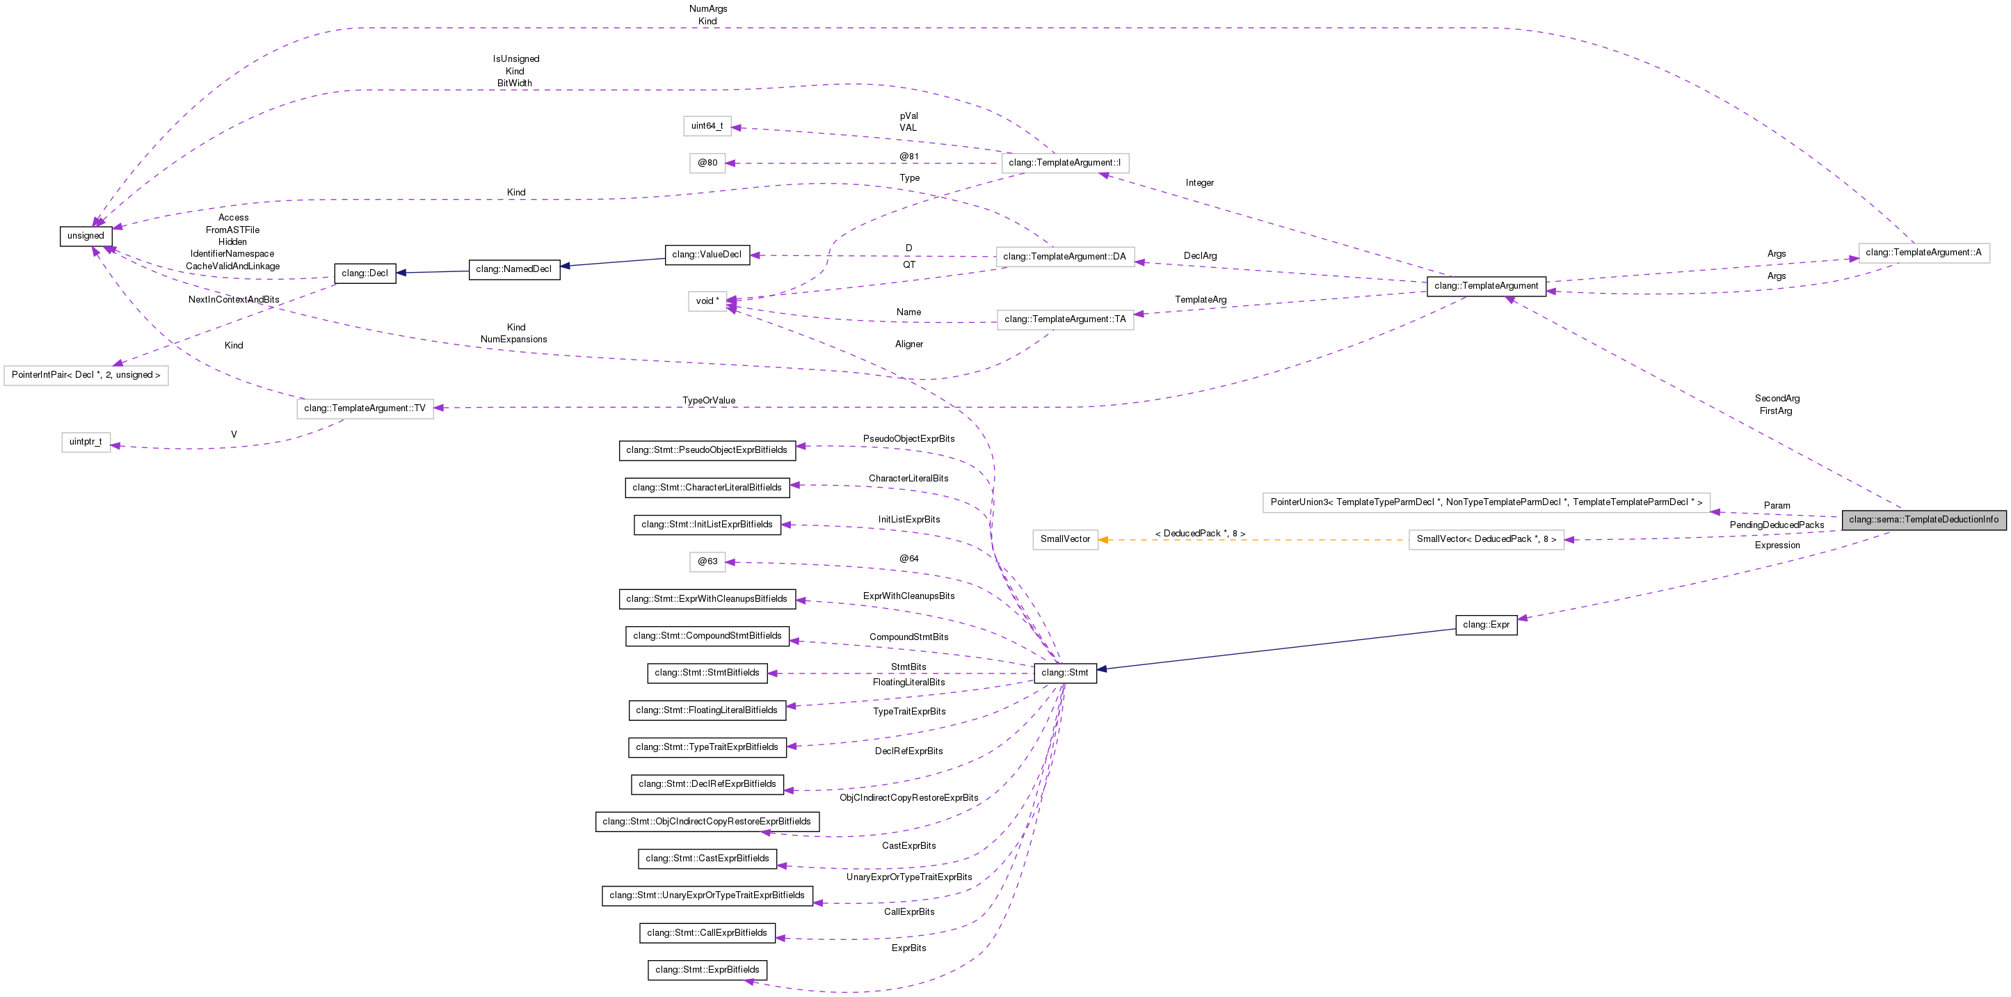Click clang::Stmt::PseudoObjectExprBitfields node
2011x997 pixels.
707,450
